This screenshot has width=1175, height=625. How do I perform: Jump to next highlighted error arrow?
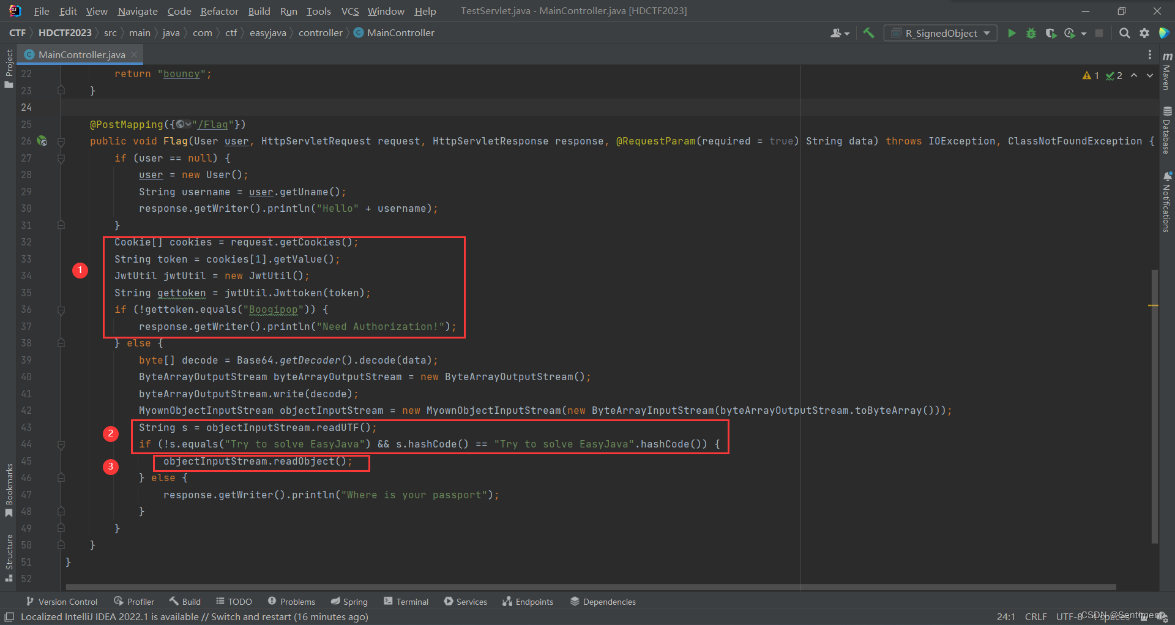[1150, 75]
